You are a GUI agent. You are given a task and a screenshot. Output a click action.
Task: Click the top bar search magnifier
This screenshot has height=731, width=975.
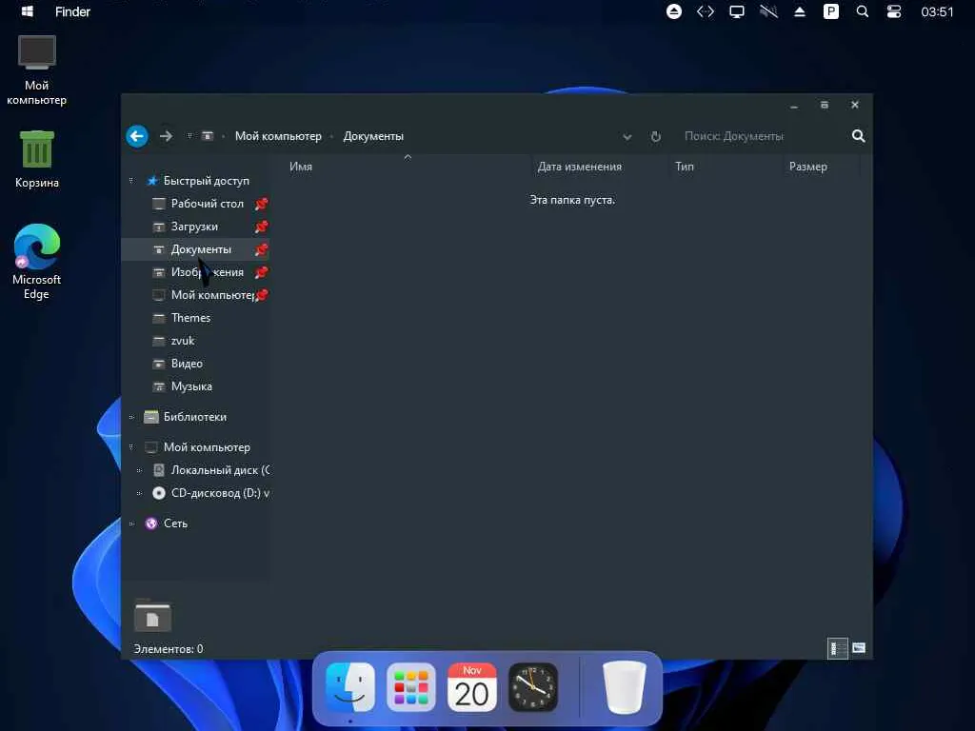pos(863,11)
